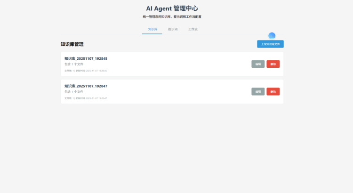Select the 工作流 tab
This screenshot has width=353, height=193.
click(193, 29)
